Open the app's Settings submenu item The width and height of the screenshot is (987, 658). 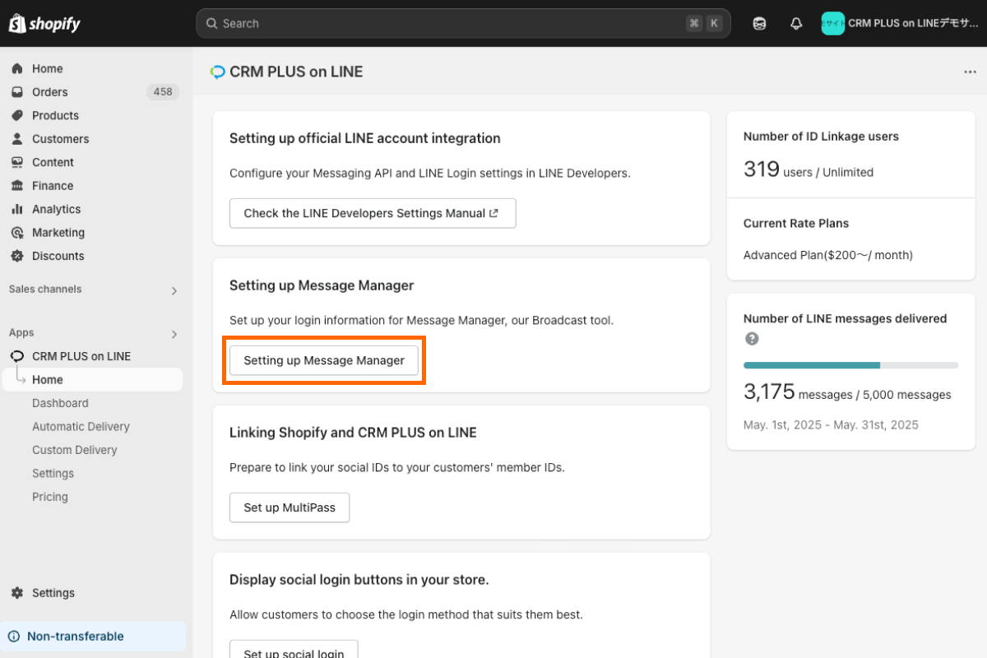[x=53, y=474]
